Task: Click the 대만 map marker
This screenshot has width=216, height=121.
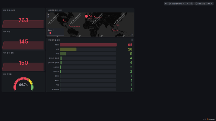Action: point(116,24)
